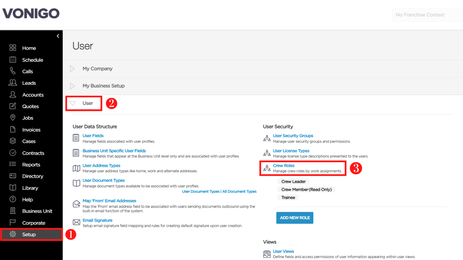Click the Crew Roles hierarchy icon
The image size is (463, 260).
click(x=267, y=168)
